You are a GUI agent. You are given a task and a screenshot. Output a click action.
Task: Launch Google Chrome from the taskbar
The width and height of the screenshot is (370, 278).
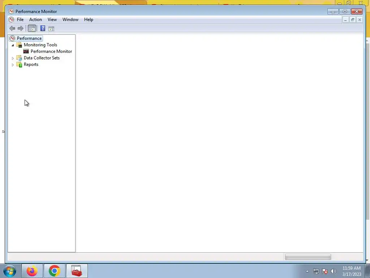tap(54, 271)
